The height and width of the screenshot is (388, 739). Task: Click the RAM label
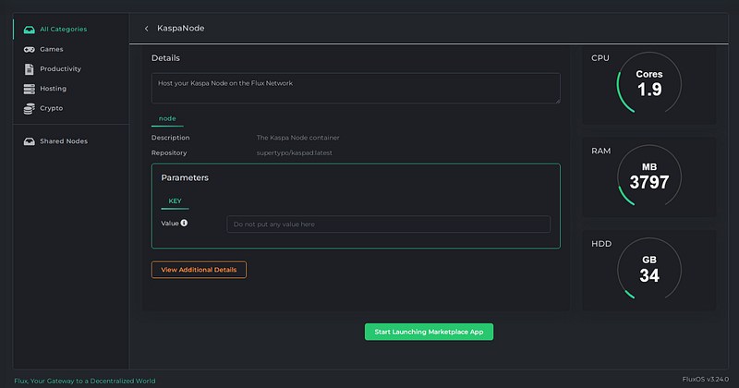point(601,151)
